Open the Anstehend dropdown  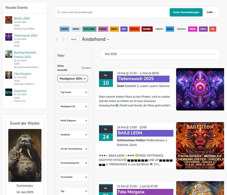[95, 39]
